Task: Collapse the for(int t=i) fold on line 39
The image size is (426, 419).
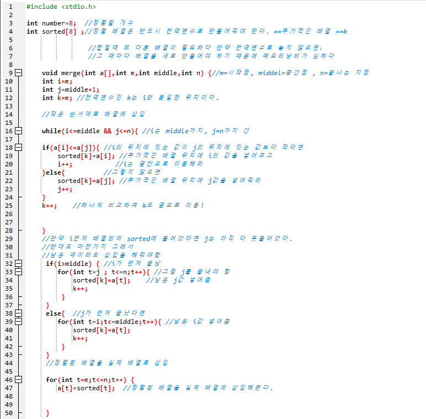Action: coord(18,322)
